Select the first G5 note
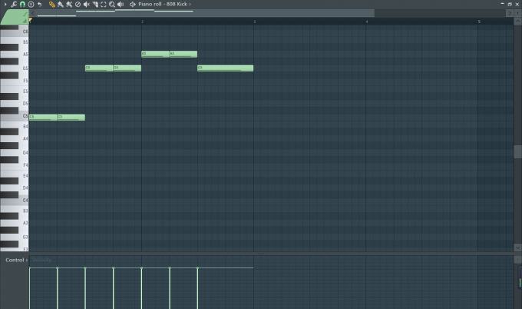522x309 pixels. [99, 68]
